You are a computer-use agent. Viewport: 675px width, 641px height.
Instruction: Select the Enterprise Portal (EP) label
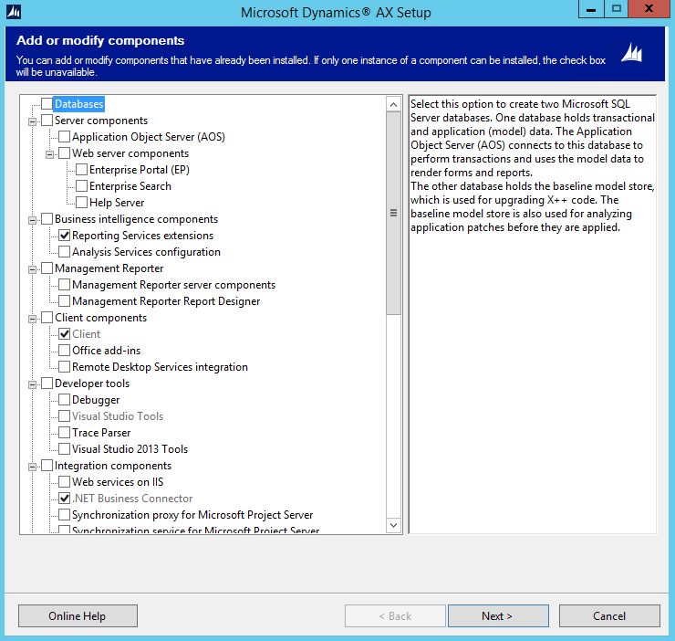tap(140, 170)
